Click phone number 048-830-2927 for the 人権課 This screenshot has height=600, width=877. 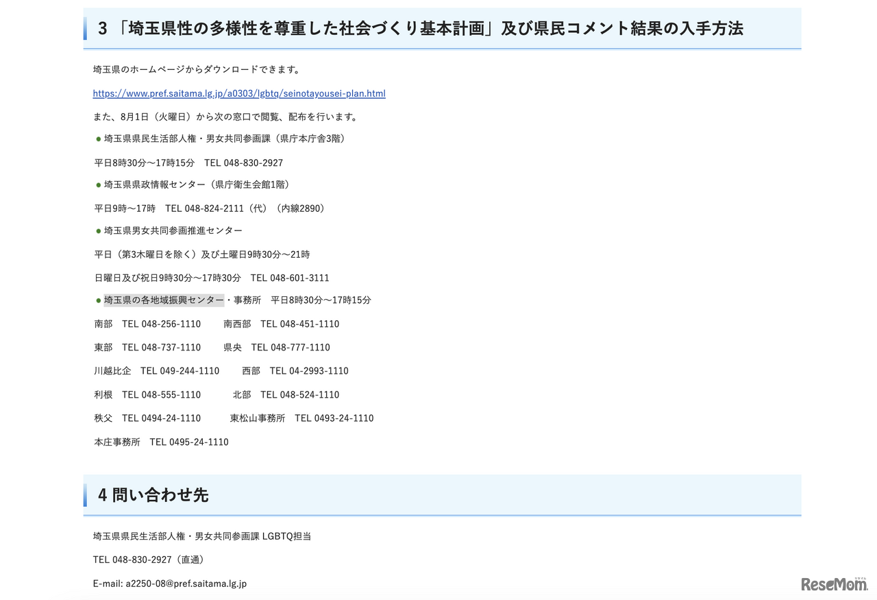point(252,163)
